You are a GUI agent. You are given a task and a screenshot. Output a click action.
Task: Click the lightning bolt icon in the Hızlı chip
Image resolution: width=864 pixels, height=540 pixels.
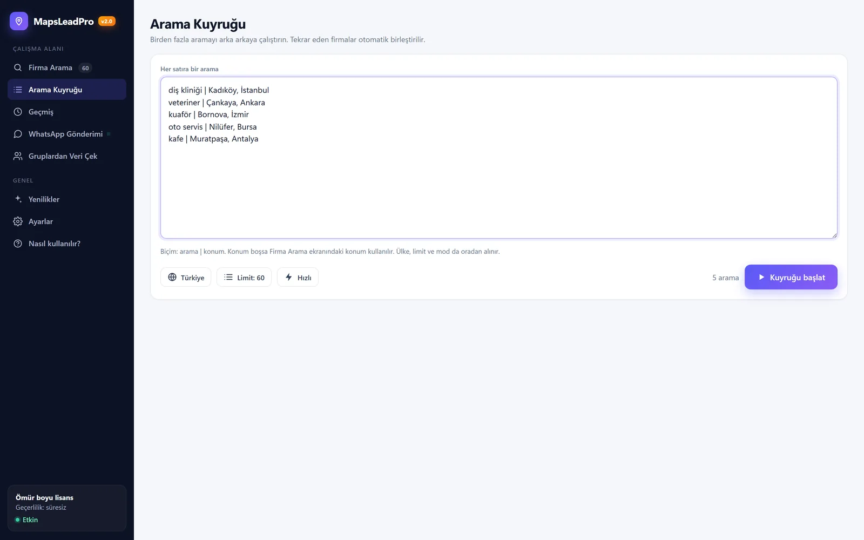(289, 277)
